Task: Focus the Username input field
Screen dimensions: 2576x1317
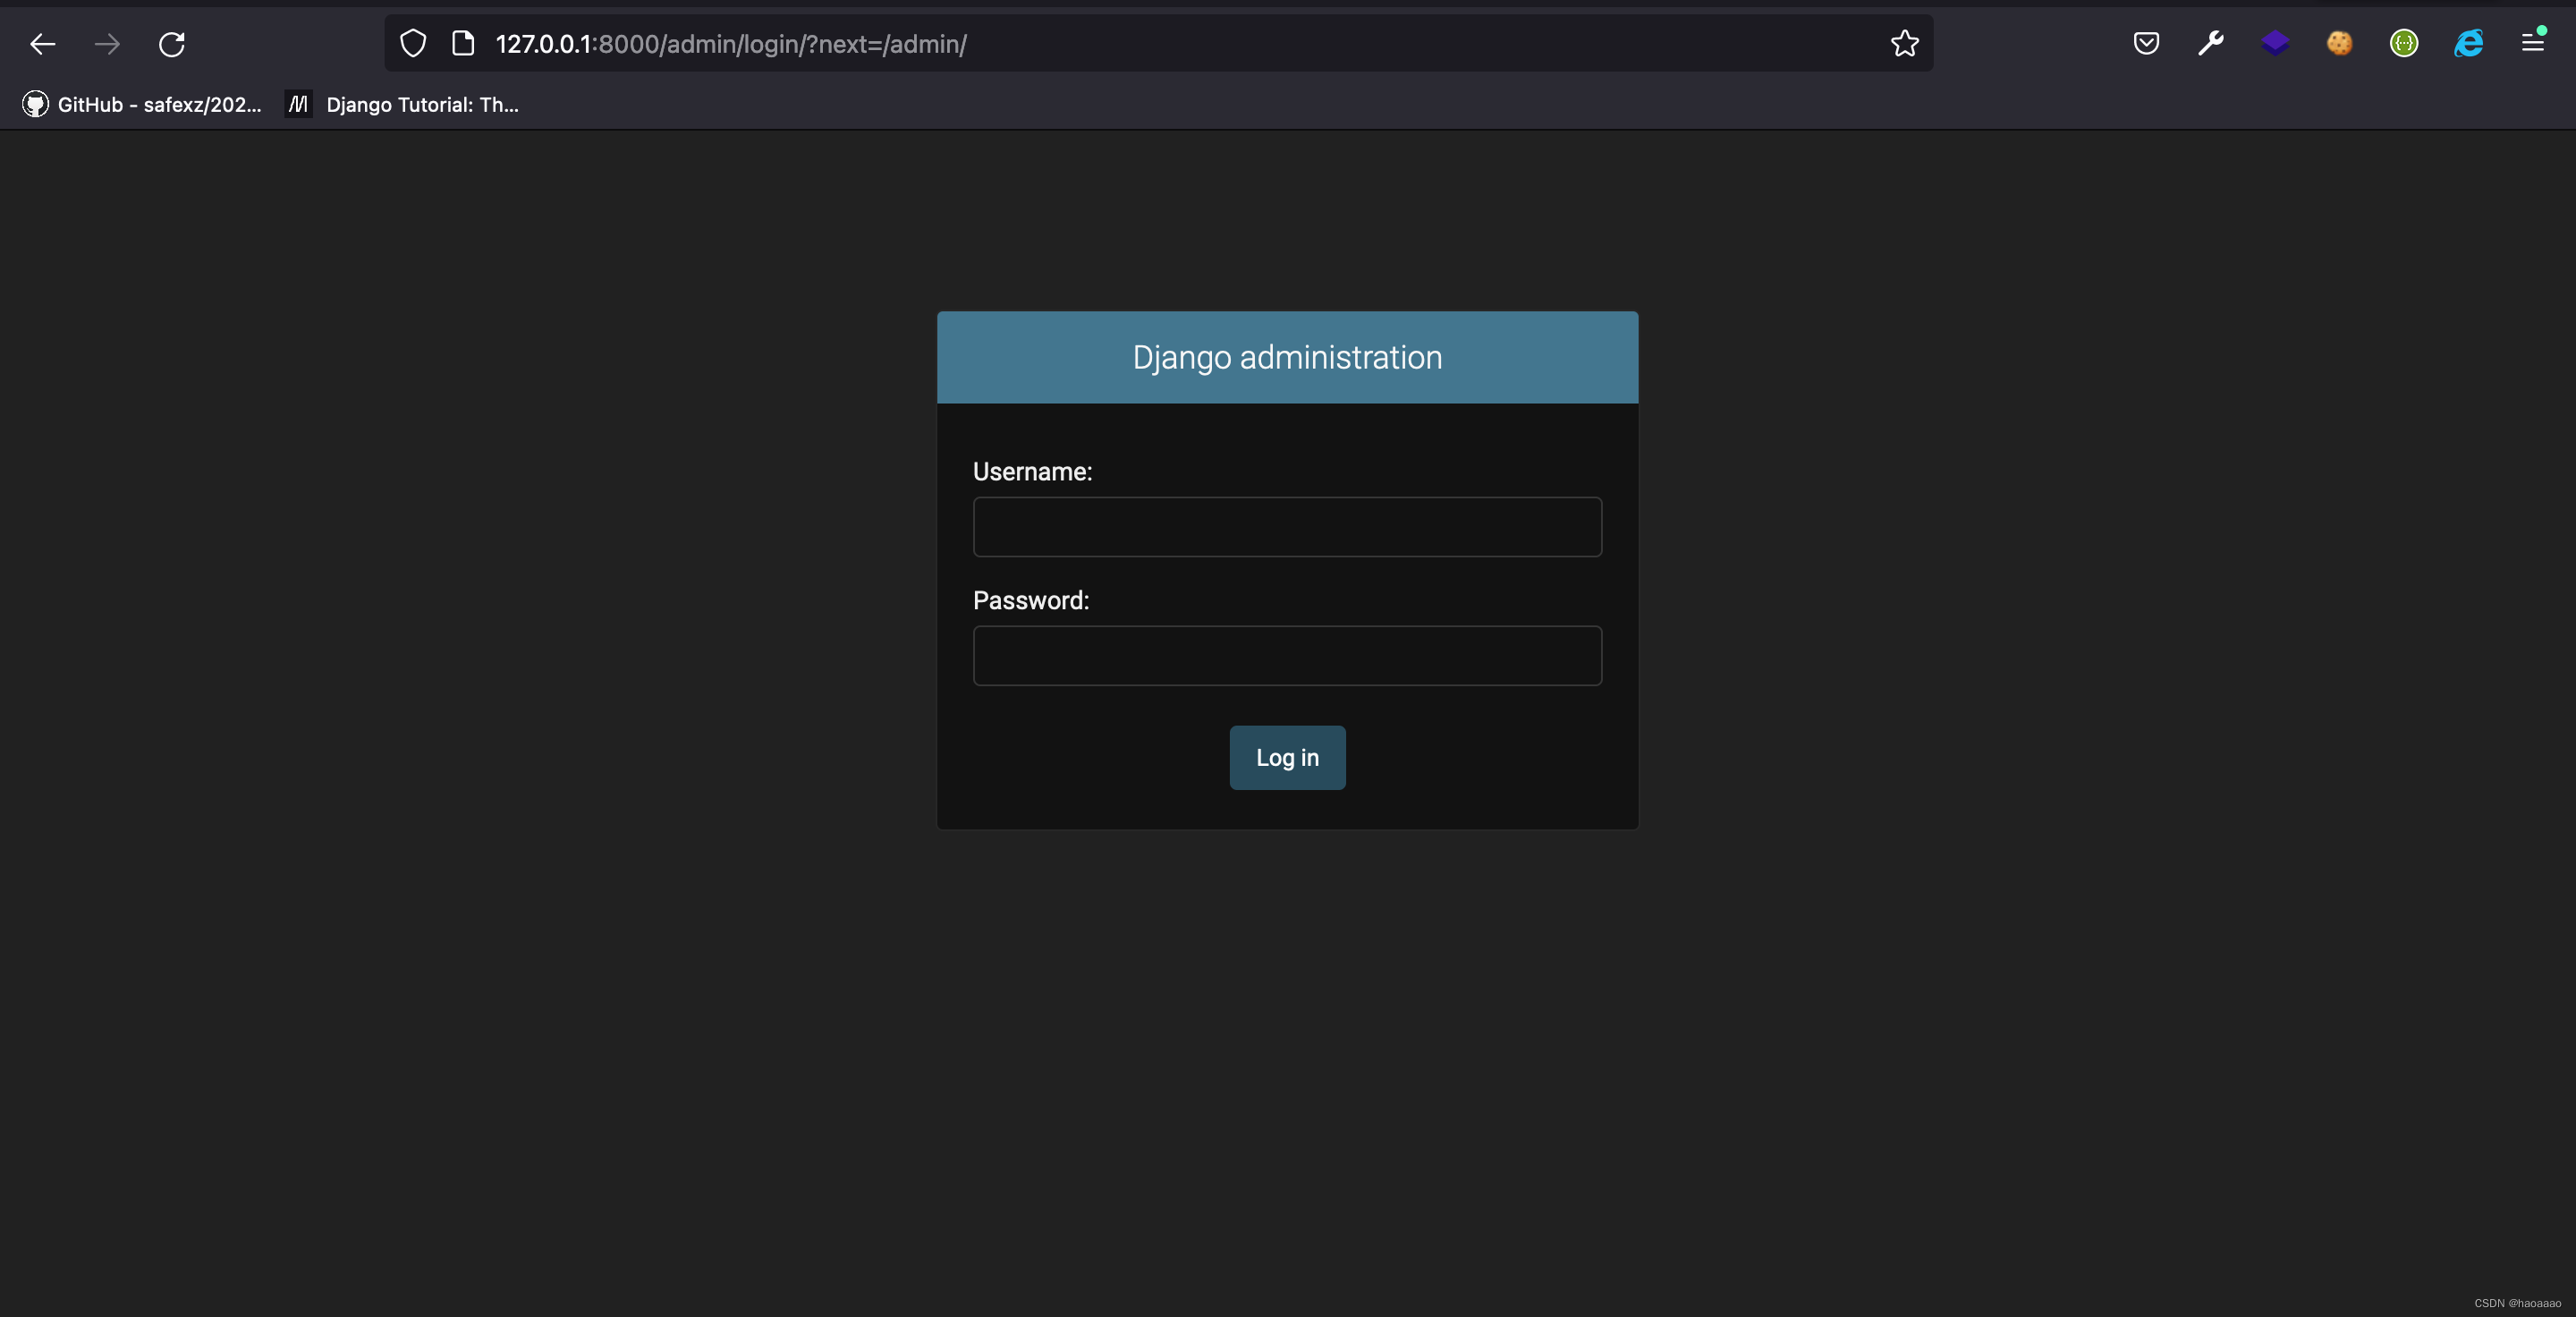Action: coord(1287,527)
